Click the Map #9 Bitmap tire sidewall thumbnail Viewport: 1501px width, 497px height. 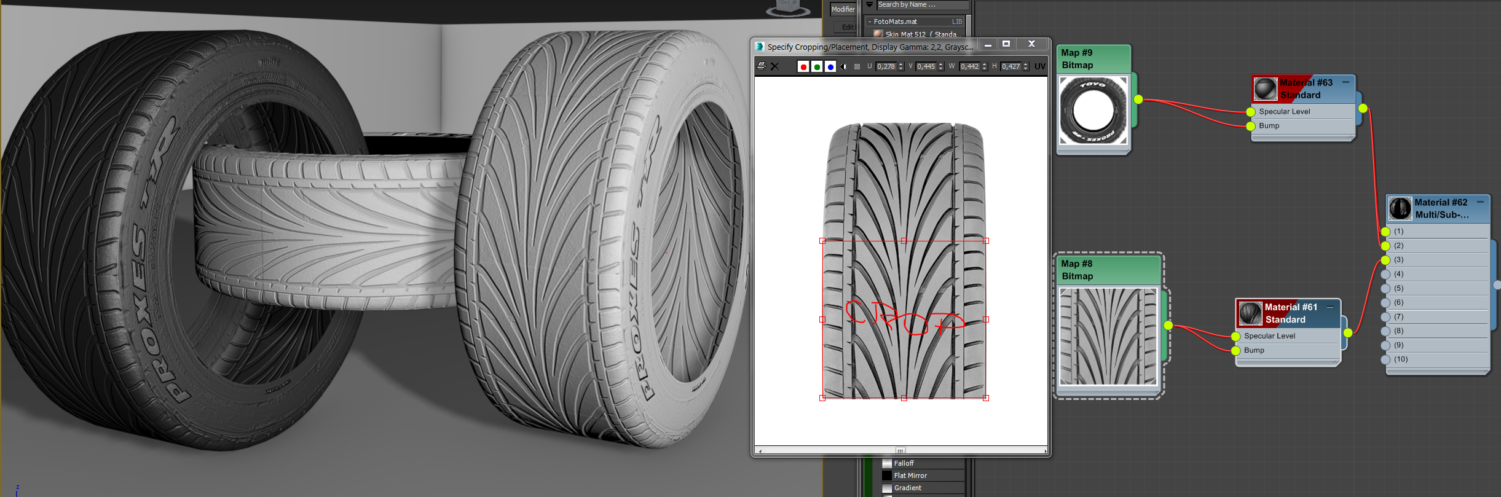pyautogui.click(x=1093, y=111)
